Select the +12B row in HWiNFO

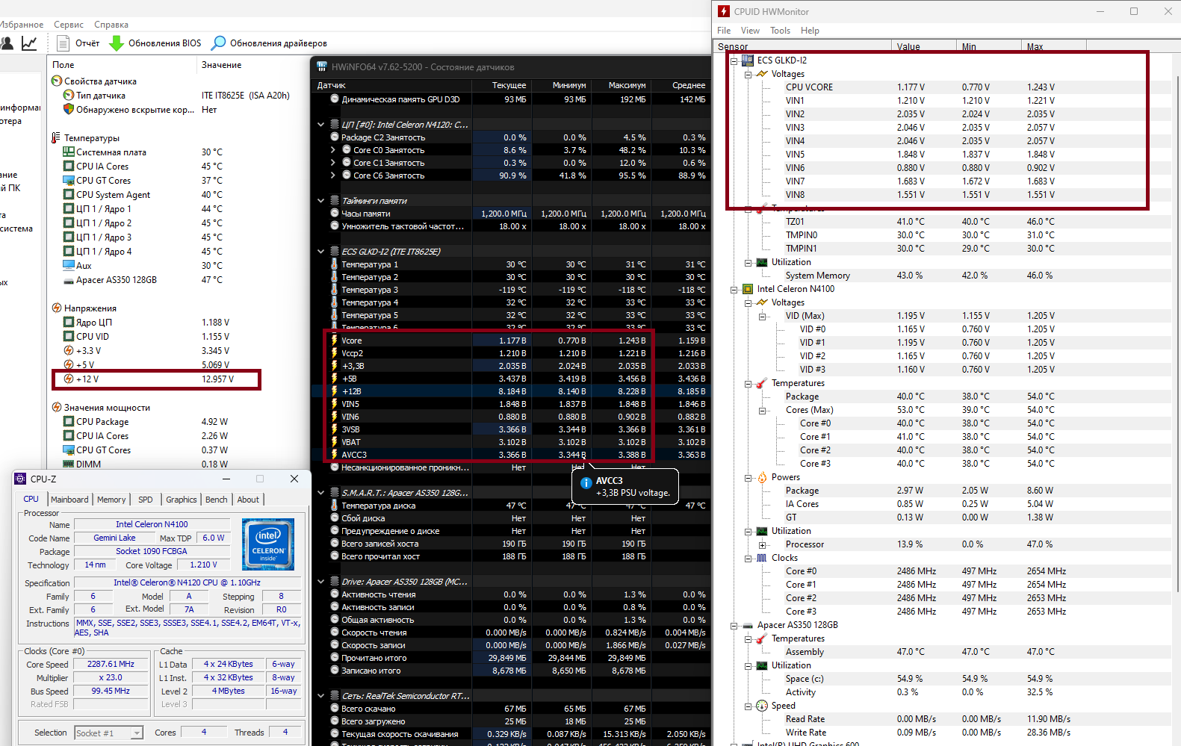[x=510, y=391]
